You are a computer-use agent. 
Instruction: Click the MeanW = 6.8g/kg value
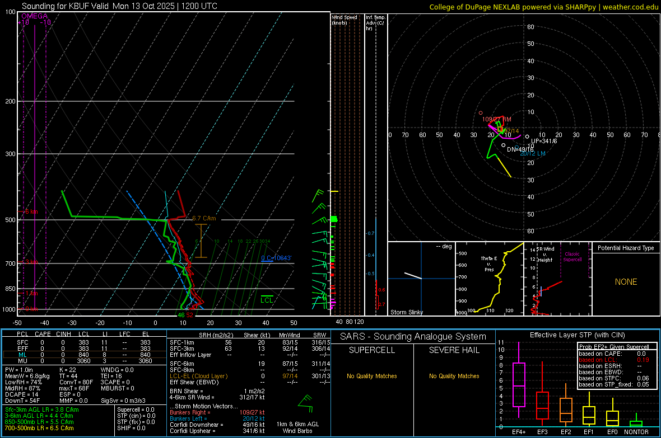(x=27, y=376)
